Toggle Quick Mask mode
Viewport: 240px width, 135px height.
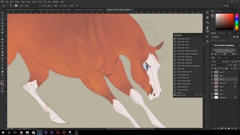pos(2,88)
